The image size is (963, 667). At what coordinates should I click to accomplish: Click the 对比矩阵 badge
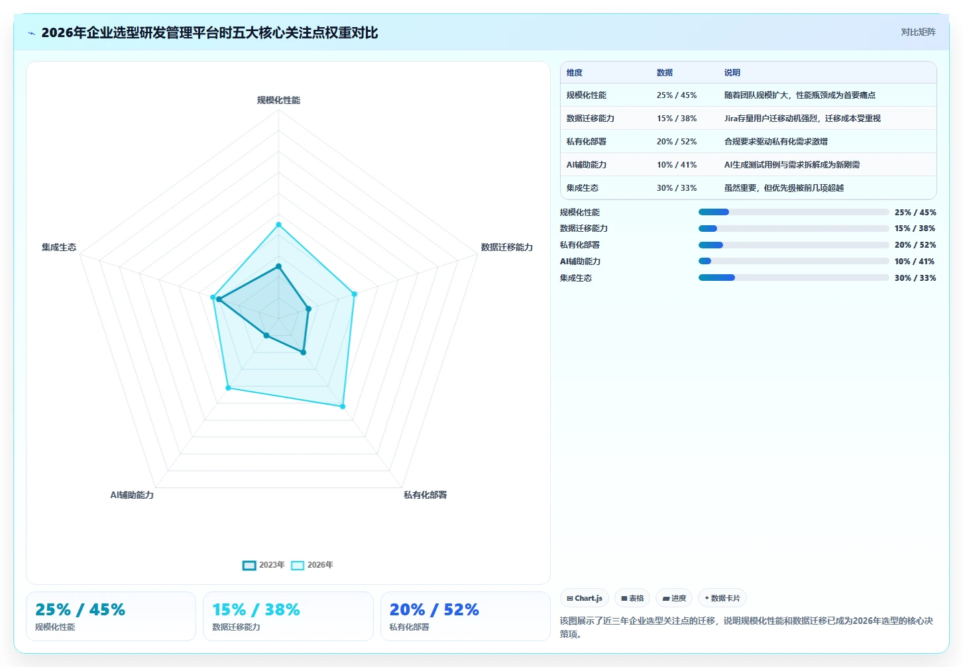(918, 32)
